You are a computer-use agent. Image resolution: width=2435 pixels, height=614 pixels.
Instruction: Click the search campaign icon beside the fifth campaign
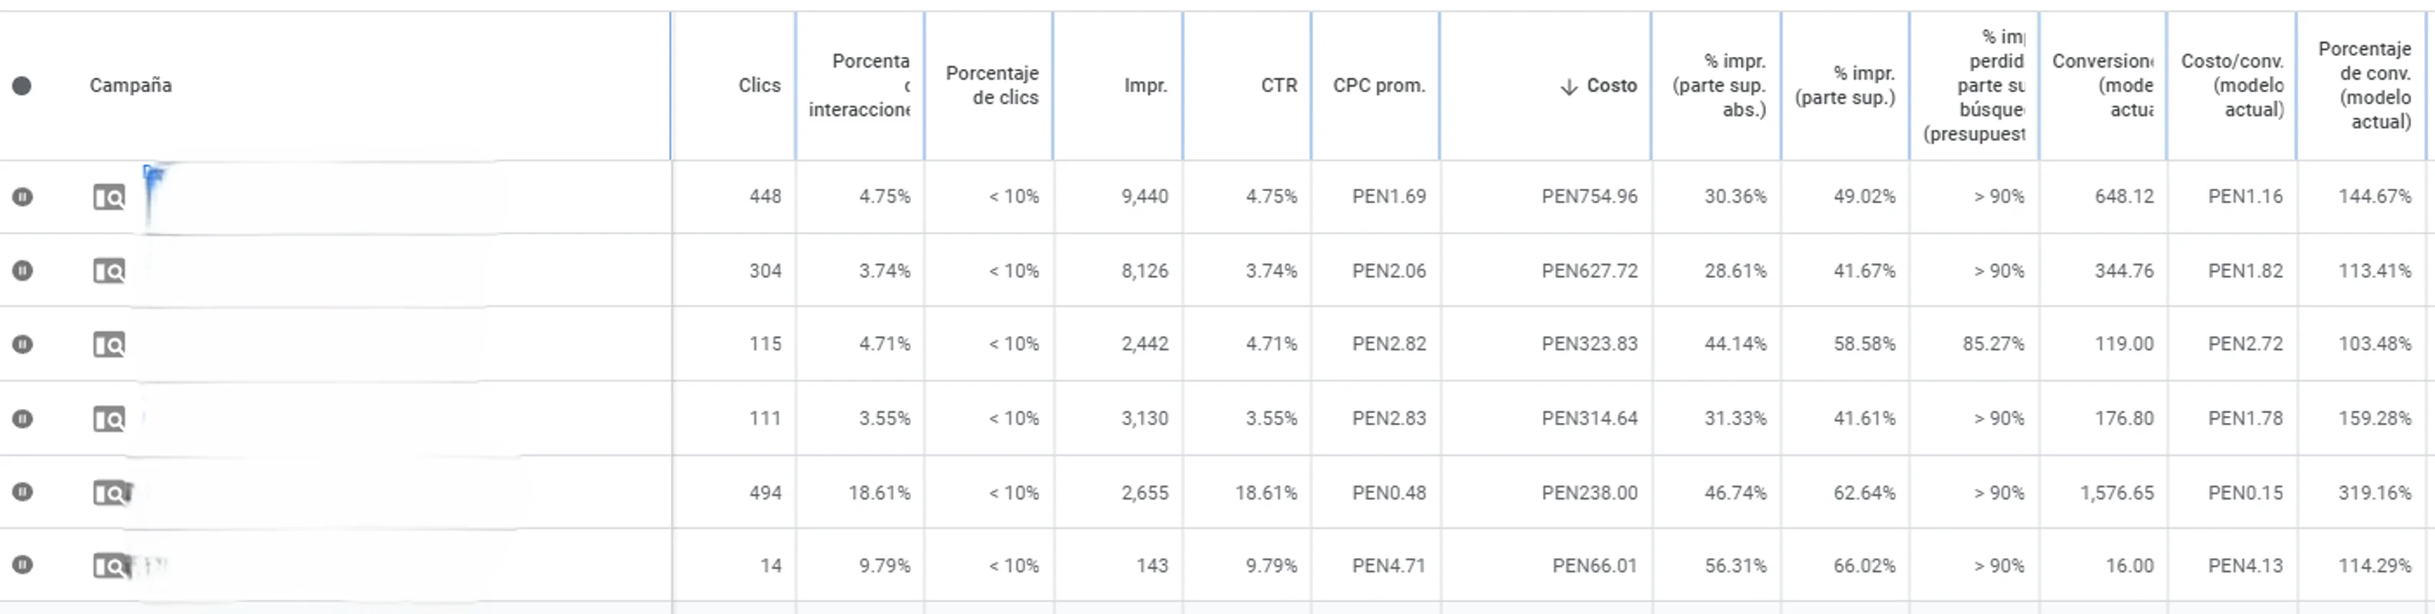111,492
